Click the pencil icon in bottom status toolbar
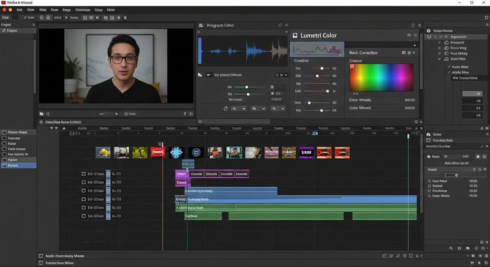Screen dimensions: 490x267 pyautogui.click(x=398, y=256)
